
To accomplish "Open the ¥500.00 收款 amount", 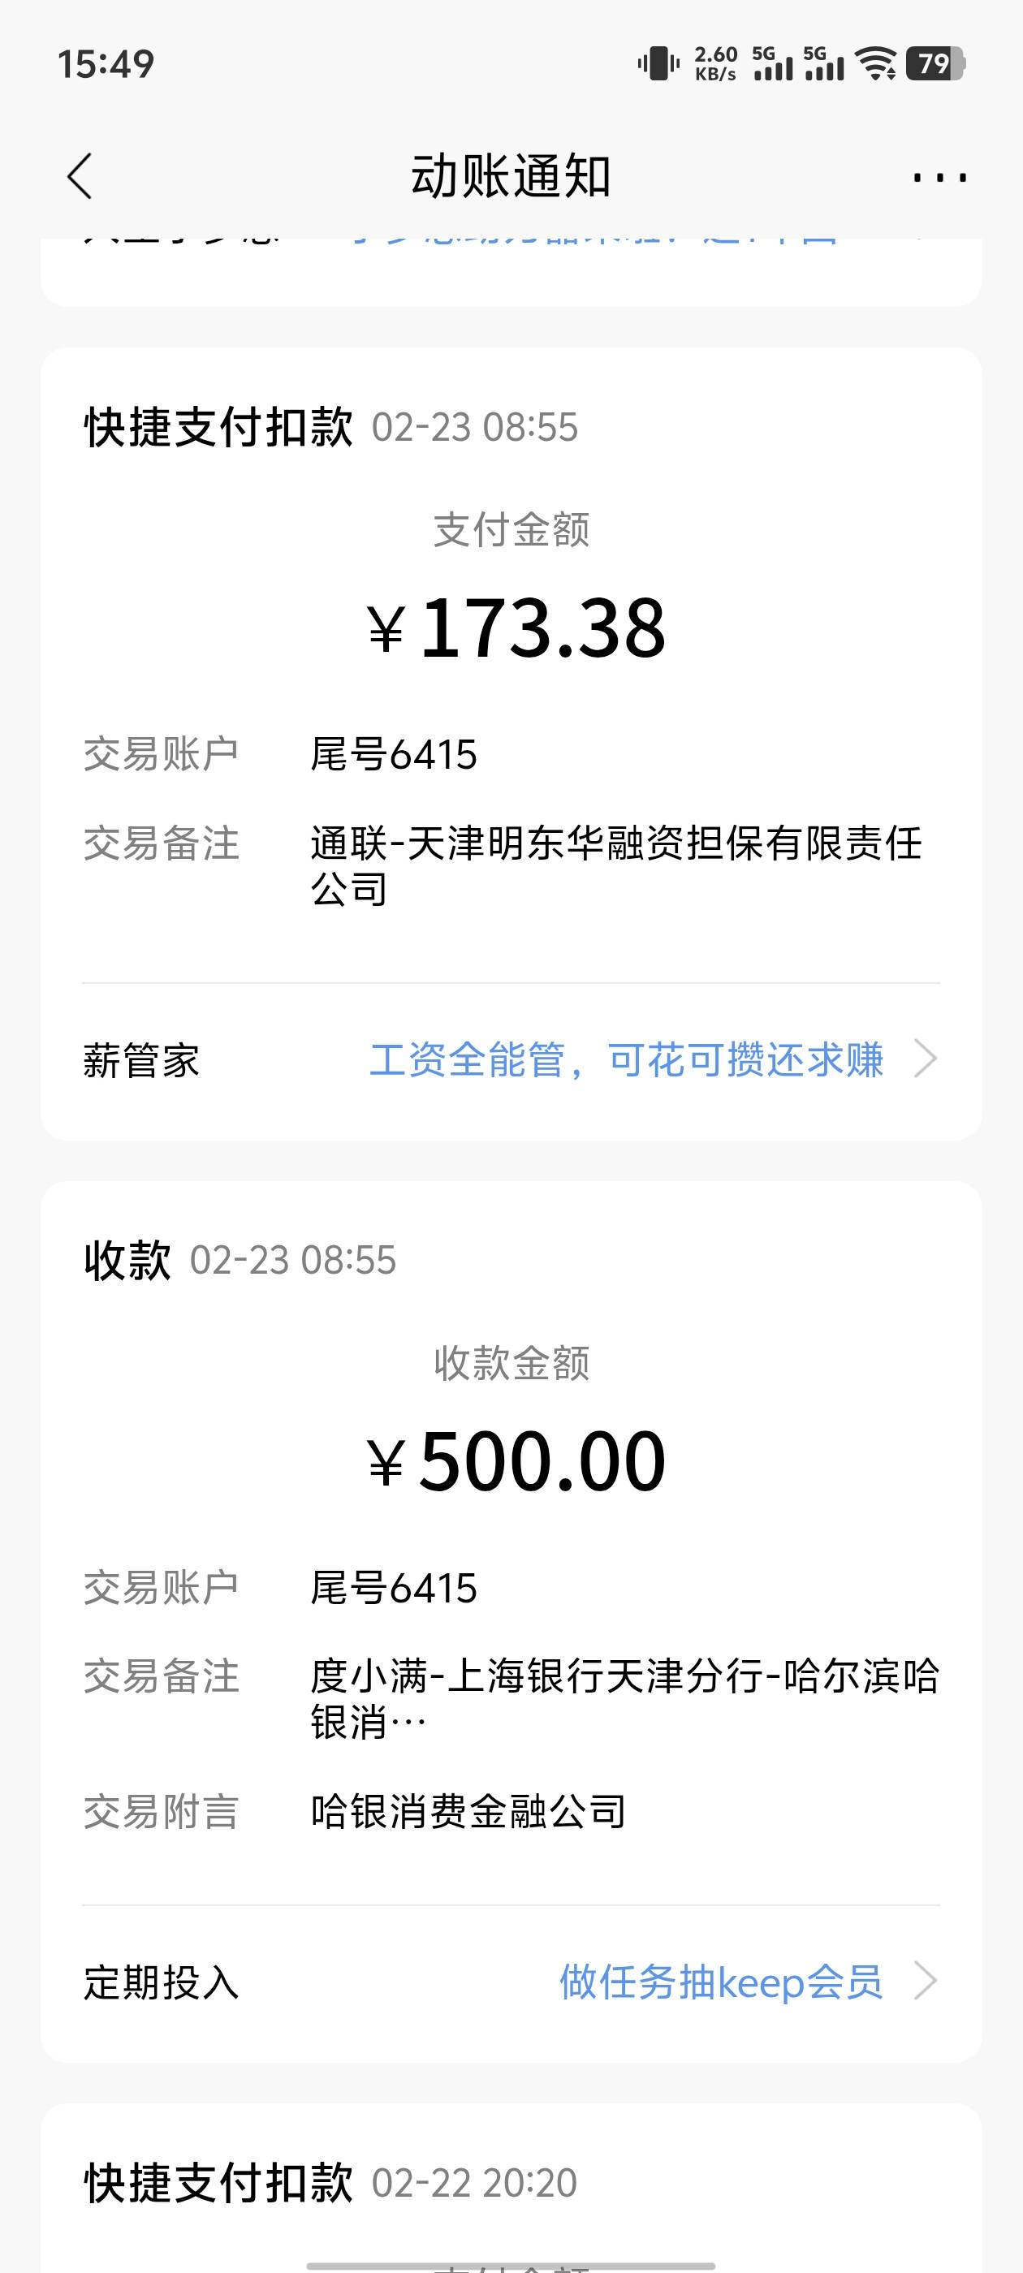I will 516,1462.
